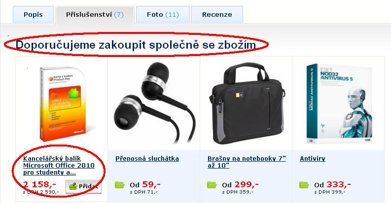
Task: Open Kancelářský balík Microsoft Office 2010 link
Action: [59, 166]
